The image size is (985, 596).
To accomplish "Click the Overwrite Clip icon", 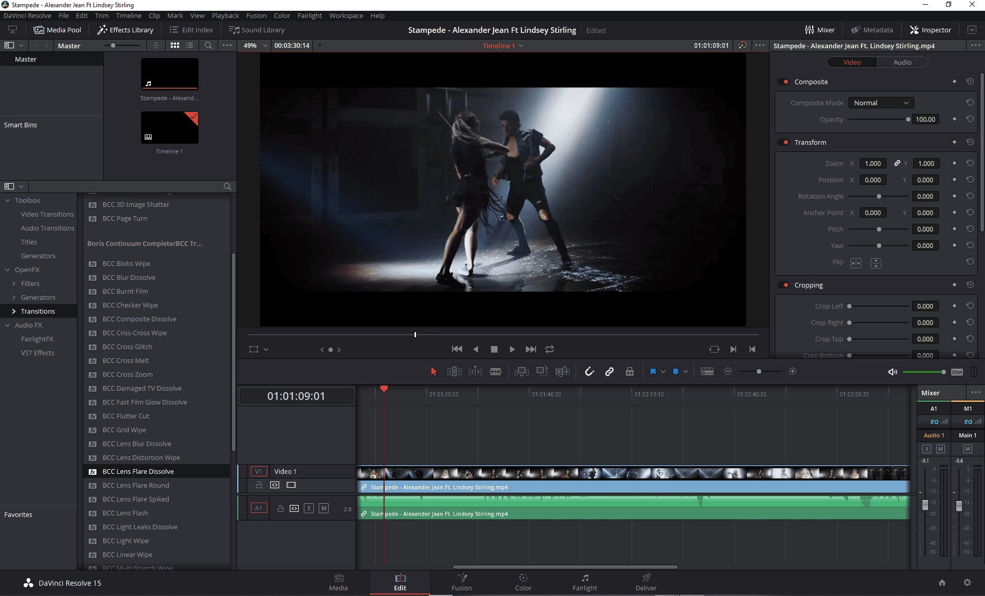I will (542, 371).
